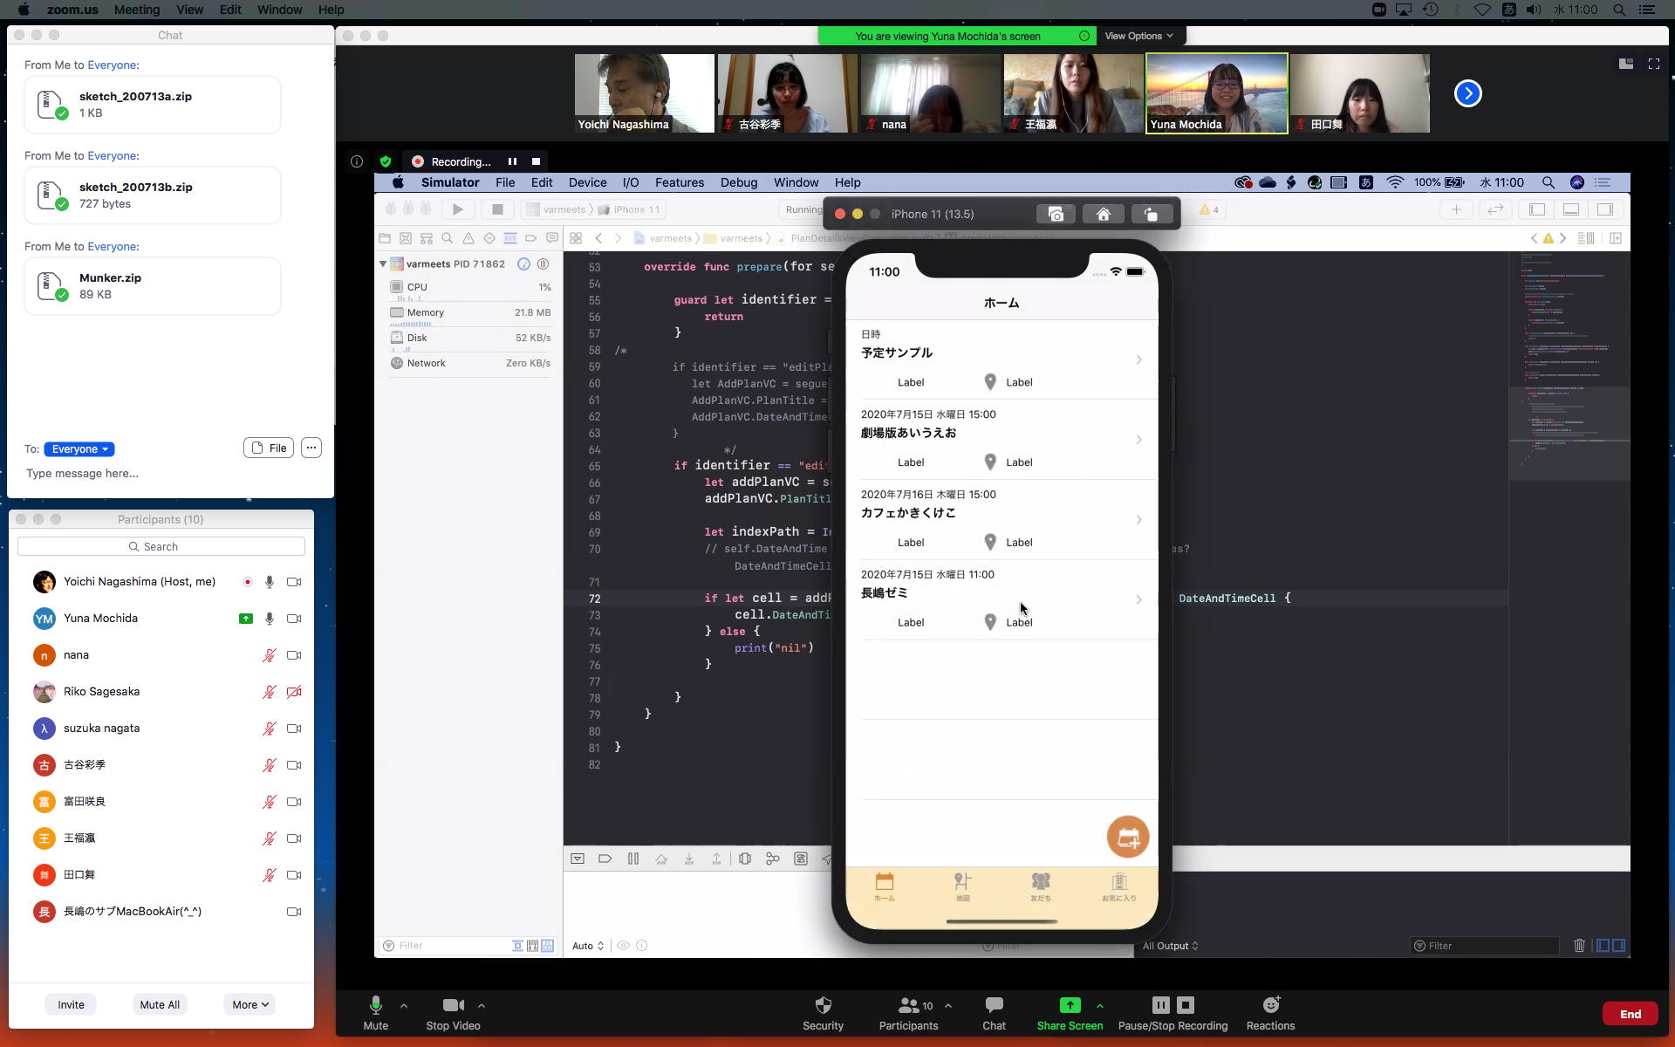Screen dimensions: 1675x1047
Task: Click next arrow in participant video strip
Action: tap(1467, 93)
